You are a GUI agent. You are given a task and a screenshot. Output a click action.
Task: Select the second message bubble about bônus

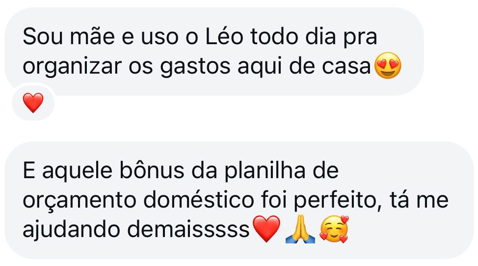pos(239,200)
